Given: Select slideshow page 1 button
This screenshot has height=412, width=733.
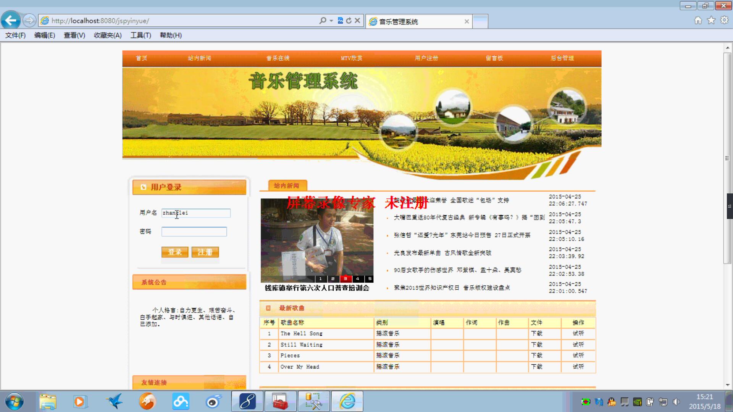Looking at the screenshot, I should pos(320,279).
